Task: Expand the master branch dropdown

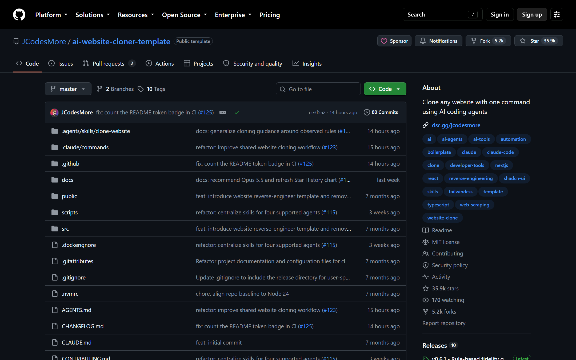Action: click(x=68, y=89)
